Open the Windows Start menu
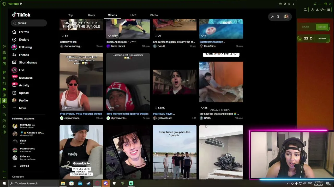Image resolution: width=334 pixels, height=187 pixels. [4, 183]
